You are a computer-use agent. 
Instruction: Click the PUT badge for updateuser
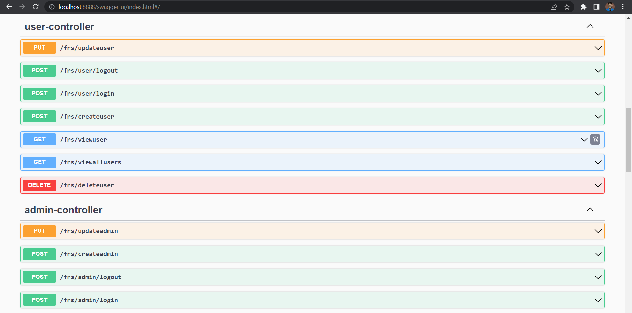tap(39, 48)
